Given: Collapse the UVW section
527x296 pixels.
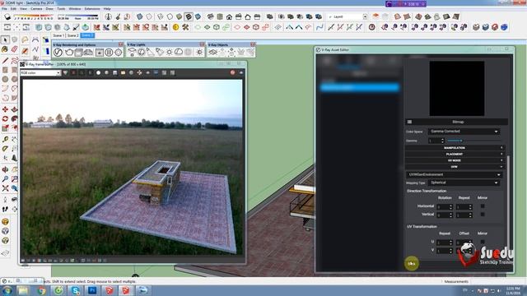Looking at the screenshot, I should 455,167.
